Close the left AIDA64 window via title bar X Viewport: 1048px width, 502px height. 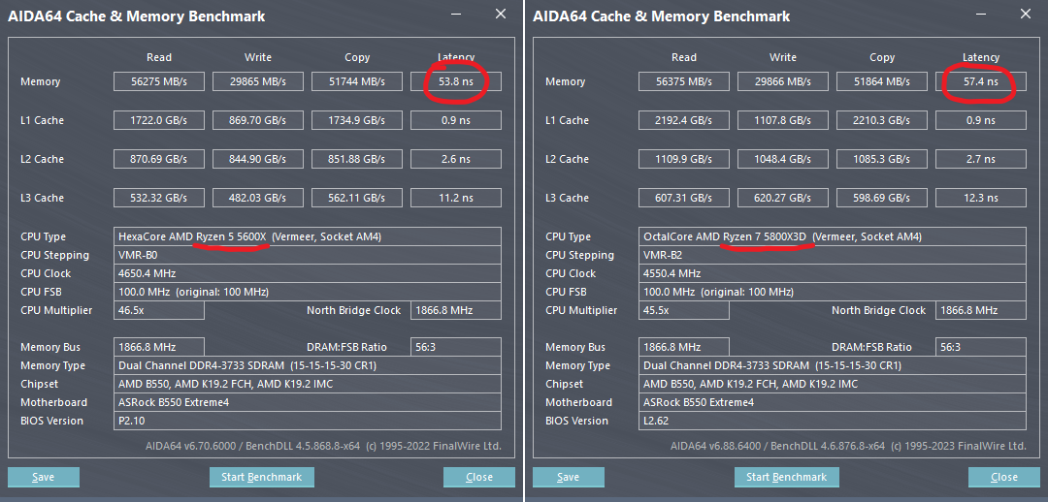[501, 15]
